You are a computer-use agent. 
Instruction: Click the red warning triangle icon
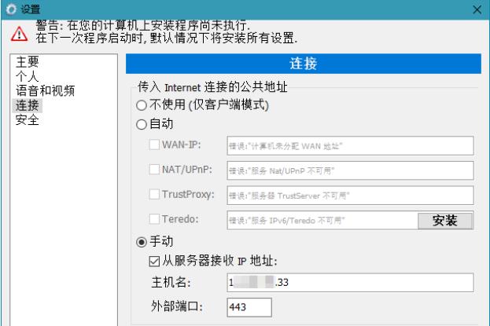[x=19, y=34]
